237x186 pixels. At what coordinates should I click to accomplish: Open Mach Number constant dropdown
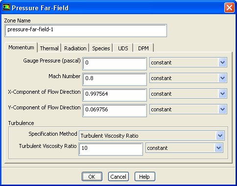click(188, 78)
